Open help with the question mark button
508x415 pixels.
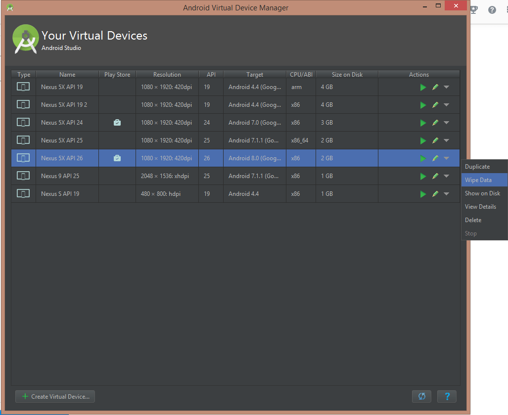pyautogui.click(x=447, y=396)
